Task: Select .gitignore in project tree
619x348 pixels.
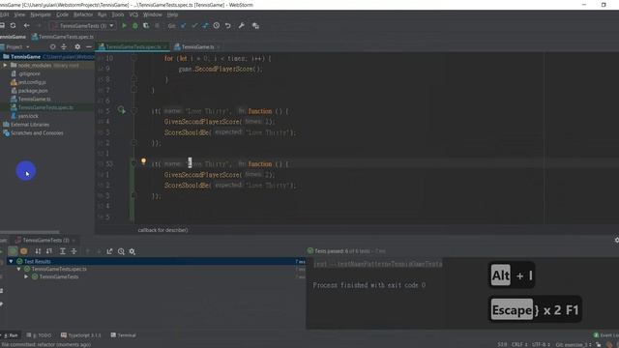Action: [x=29, y=73]
